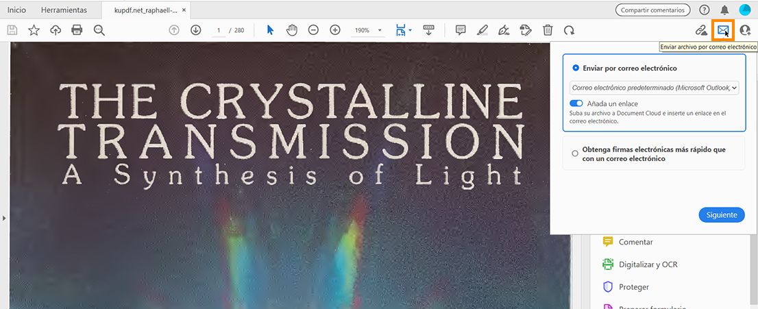
Task: Print the document using printer icon
Action: 77,30
